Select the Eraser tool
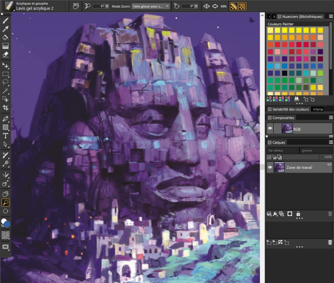 6,55
